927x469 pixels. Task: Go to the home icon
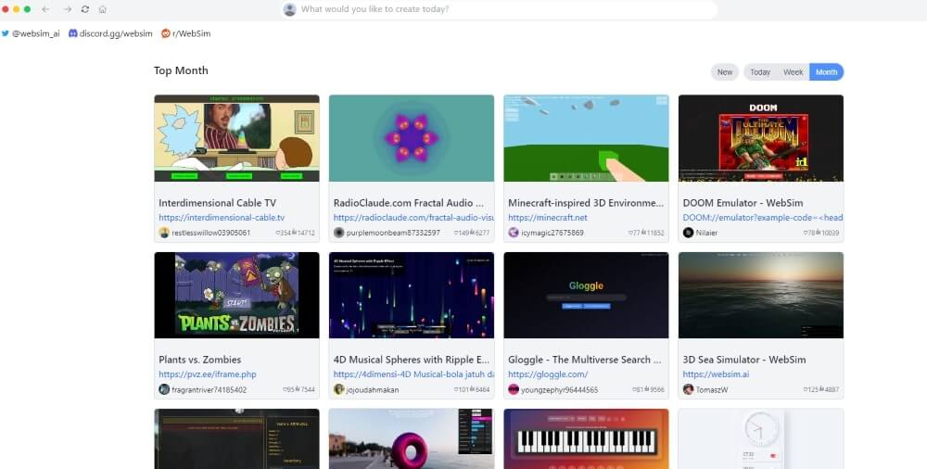102,9
